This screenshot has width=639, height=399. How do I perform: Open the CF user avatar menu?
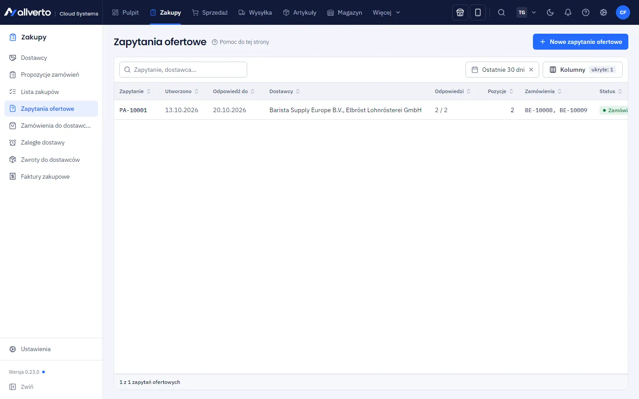[x=623, y=12]
